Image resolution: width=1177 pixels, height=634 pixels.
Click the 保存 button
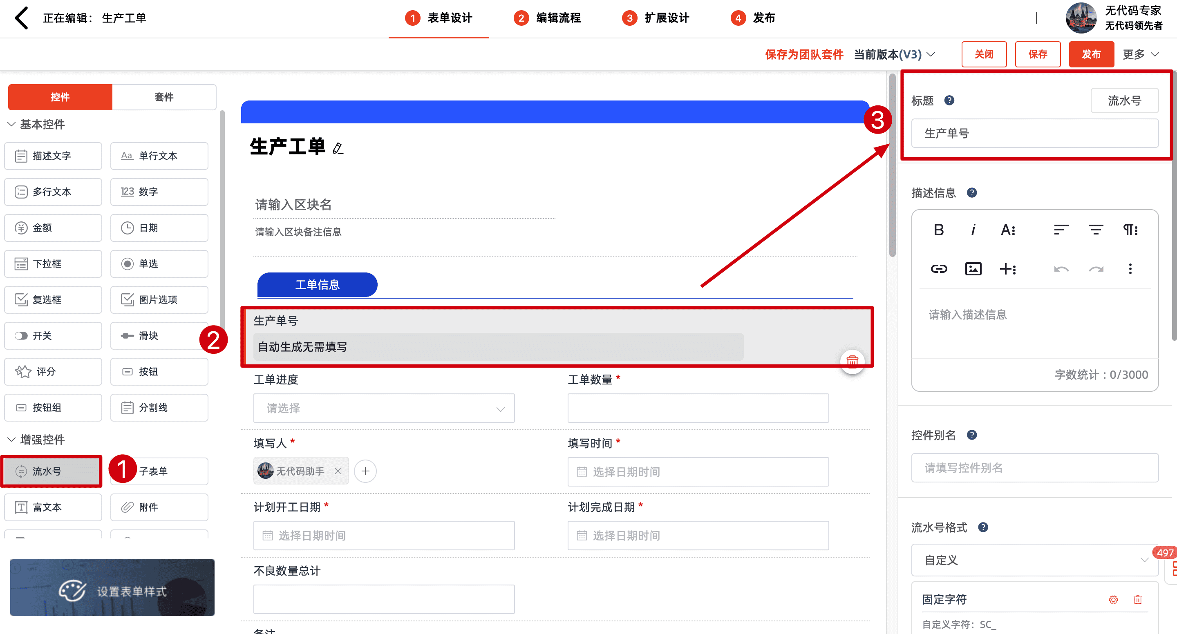click(1037, 54)
